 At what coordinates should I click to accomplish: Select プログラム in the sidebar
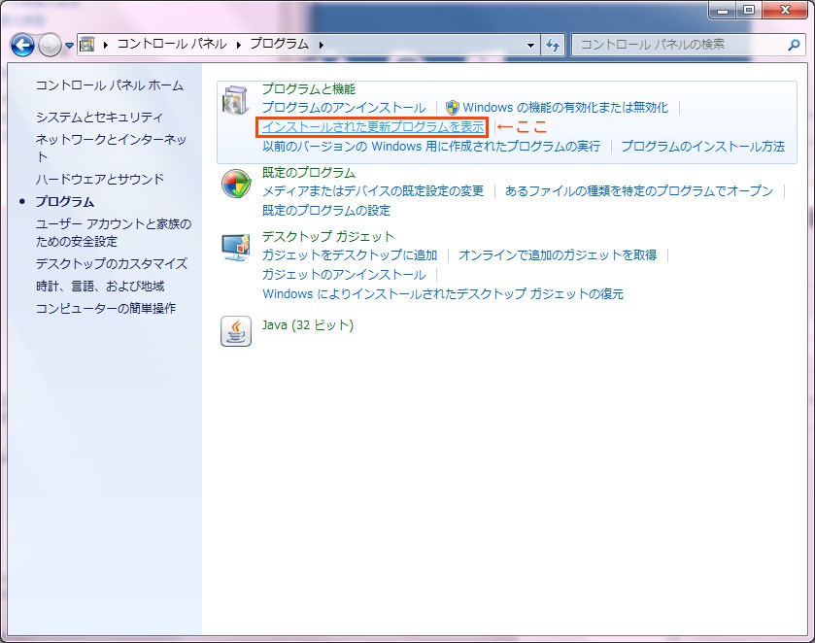pyautogui.click(x=64, y=202)
